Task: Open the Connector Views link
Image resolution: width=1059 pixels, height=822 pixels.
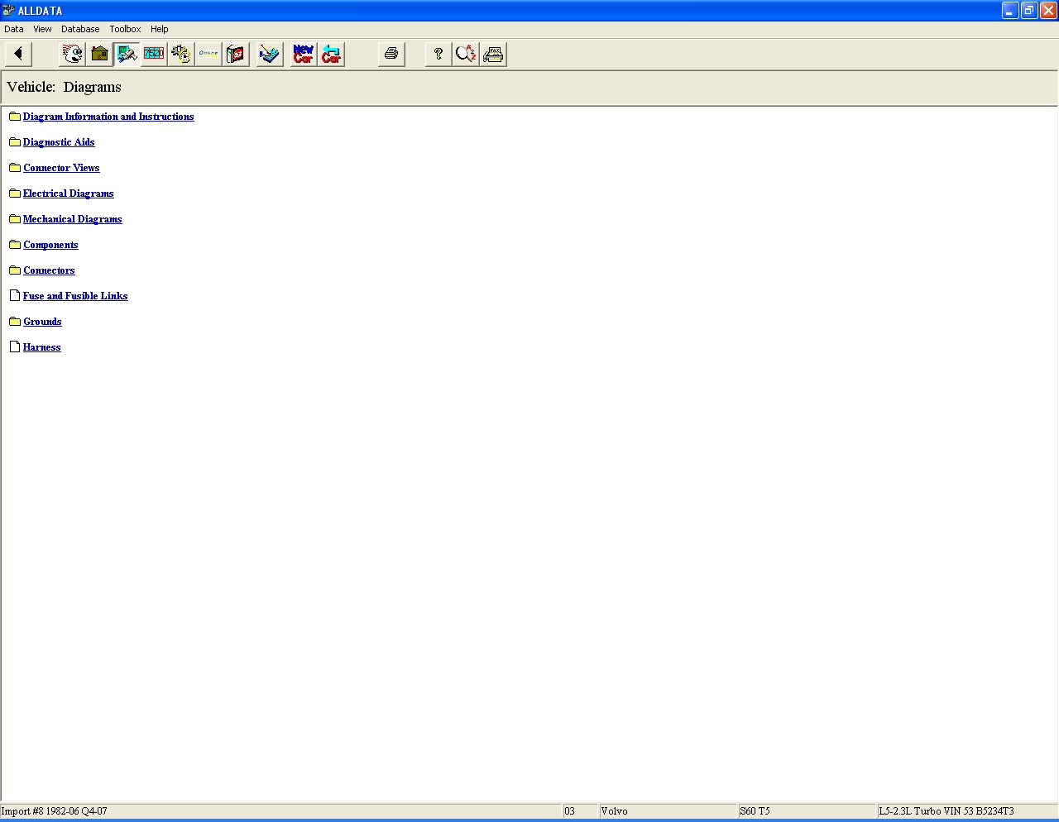Action: click(61, 168)
